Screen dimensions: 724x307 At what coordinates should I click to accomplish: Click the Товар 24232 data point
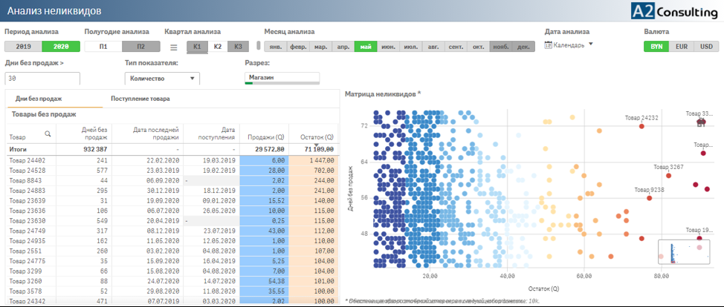click(x=641, y=126)
